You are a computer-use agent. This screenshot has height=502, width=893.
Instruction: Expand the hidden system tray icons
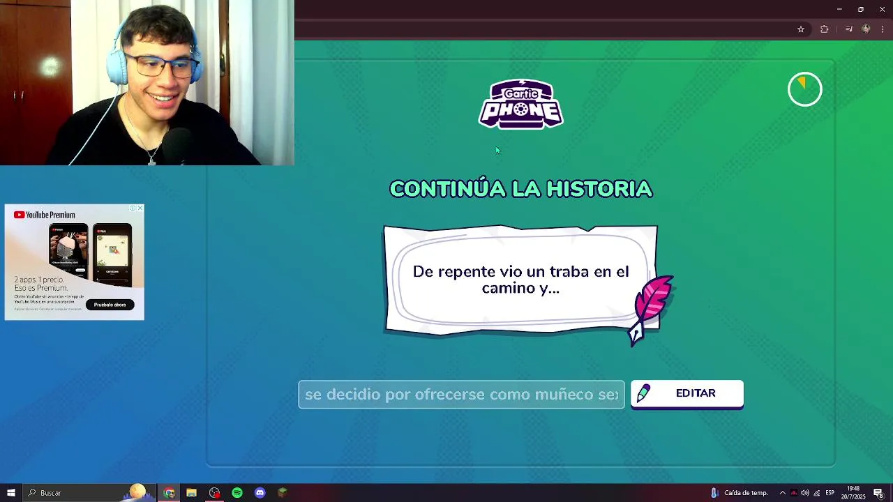click(782, 493)
